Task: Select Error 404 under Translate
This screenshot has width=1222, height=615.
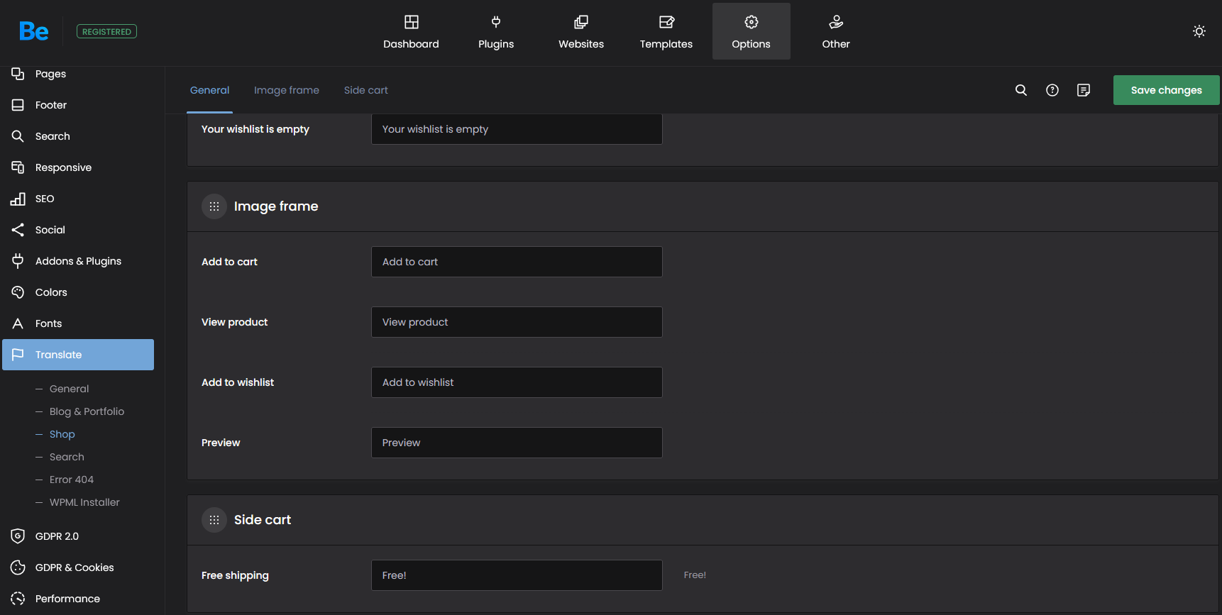Action: [72, 480]
